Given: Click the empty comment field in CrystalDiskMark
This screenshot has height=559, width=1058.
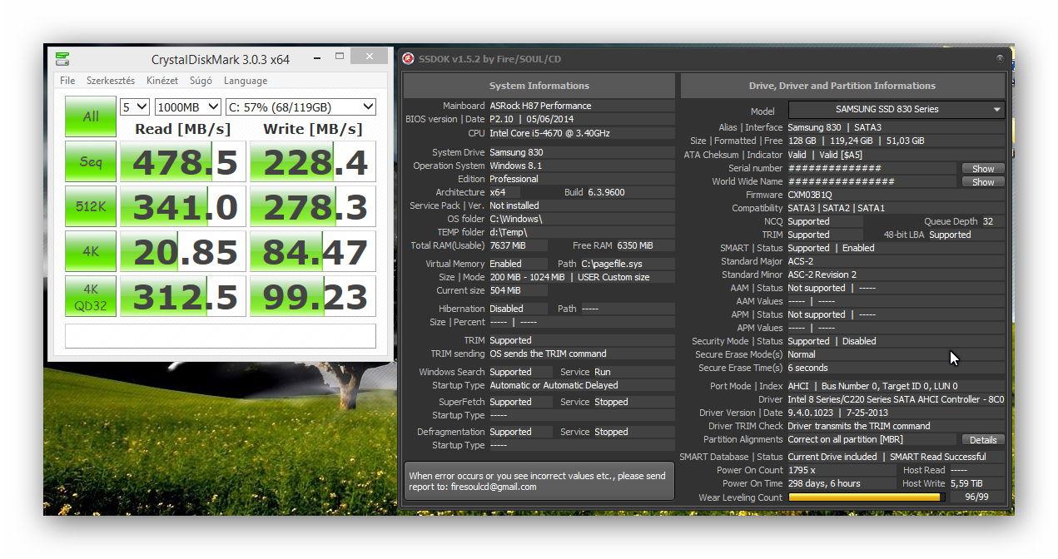Looking at the screenshot, I should point(221,336).
